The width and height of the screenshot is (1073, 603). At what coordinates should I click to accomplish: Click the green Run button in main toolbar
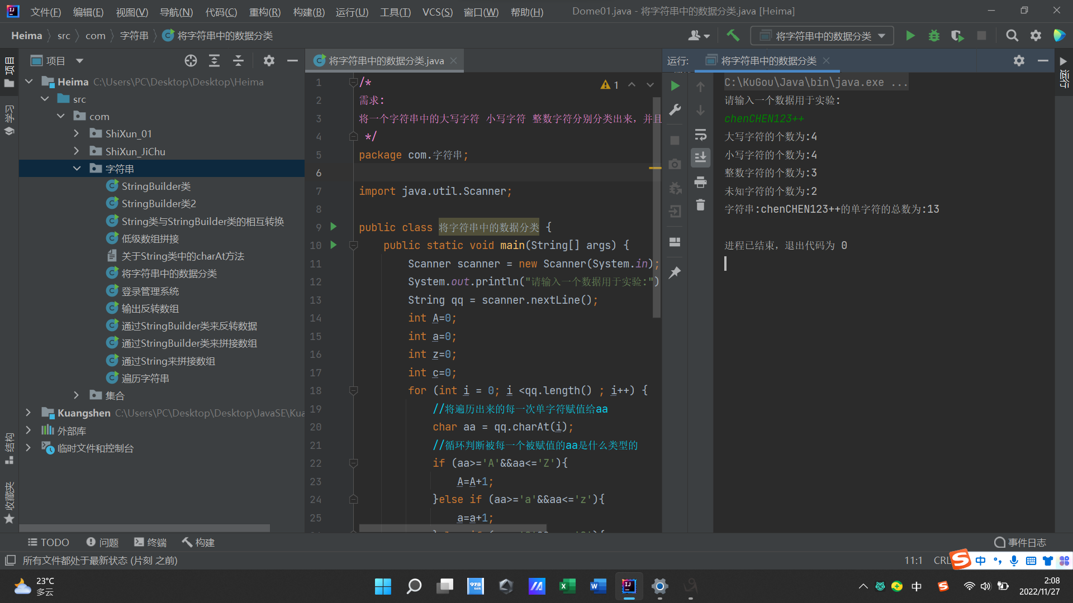coord(910,36)
